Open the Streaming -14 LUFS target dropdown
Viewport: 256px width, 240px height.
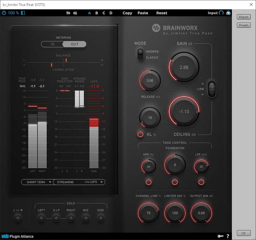tap(79, 182)
